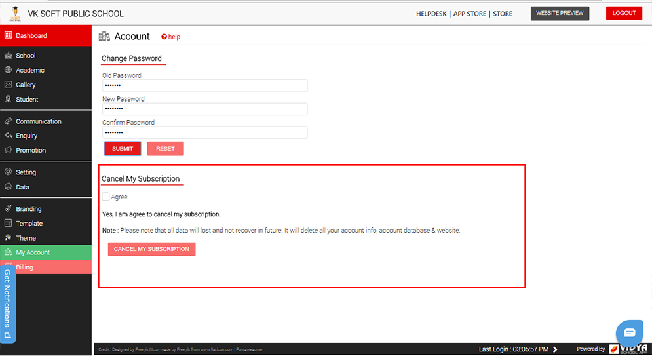The image size is (652, 356).
Task: Open the Academic menu item
Action: (46, 70)
